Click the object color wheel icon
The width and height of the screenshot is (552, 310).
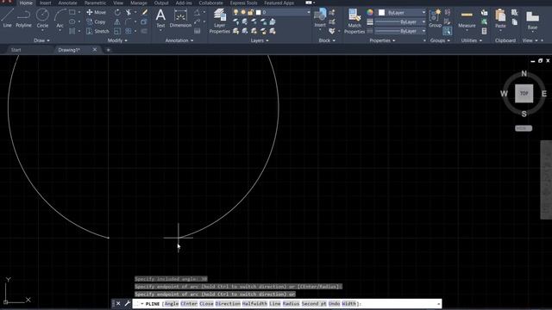click(x=370, y=12)
